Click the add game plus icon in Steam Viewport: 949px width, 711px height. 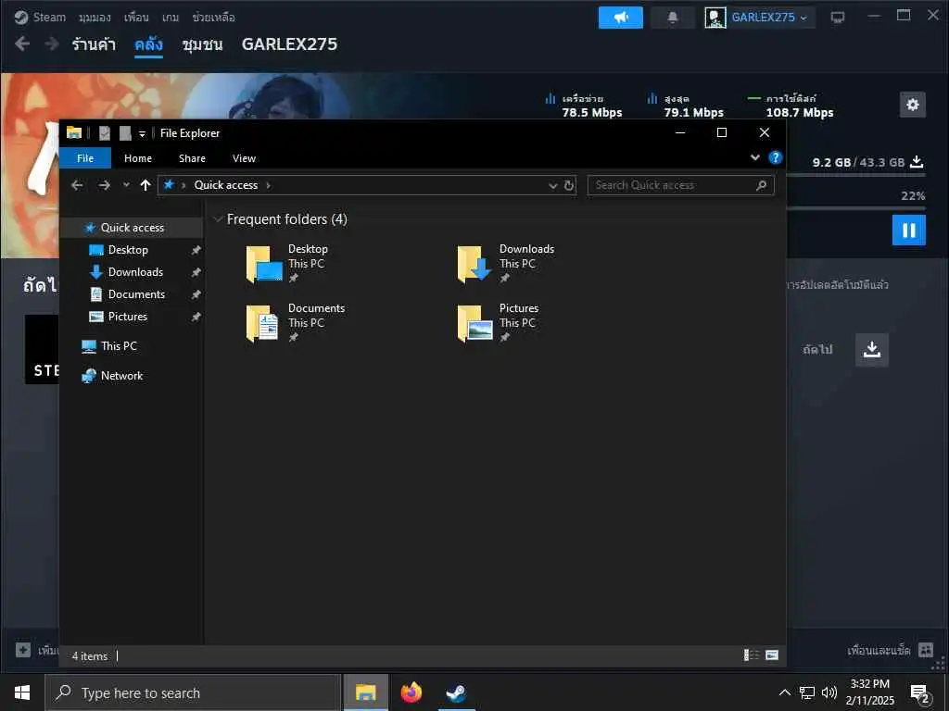click(23, 650)
